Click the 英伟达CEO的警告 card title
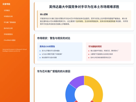Viewport: 136px width, 102px height. point(47,47)
